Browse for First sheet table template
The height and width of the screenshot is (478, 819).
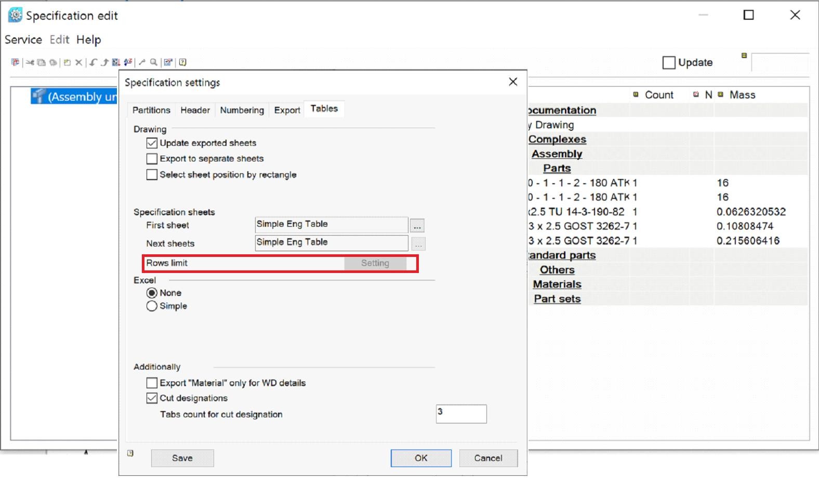pos(417,226)
